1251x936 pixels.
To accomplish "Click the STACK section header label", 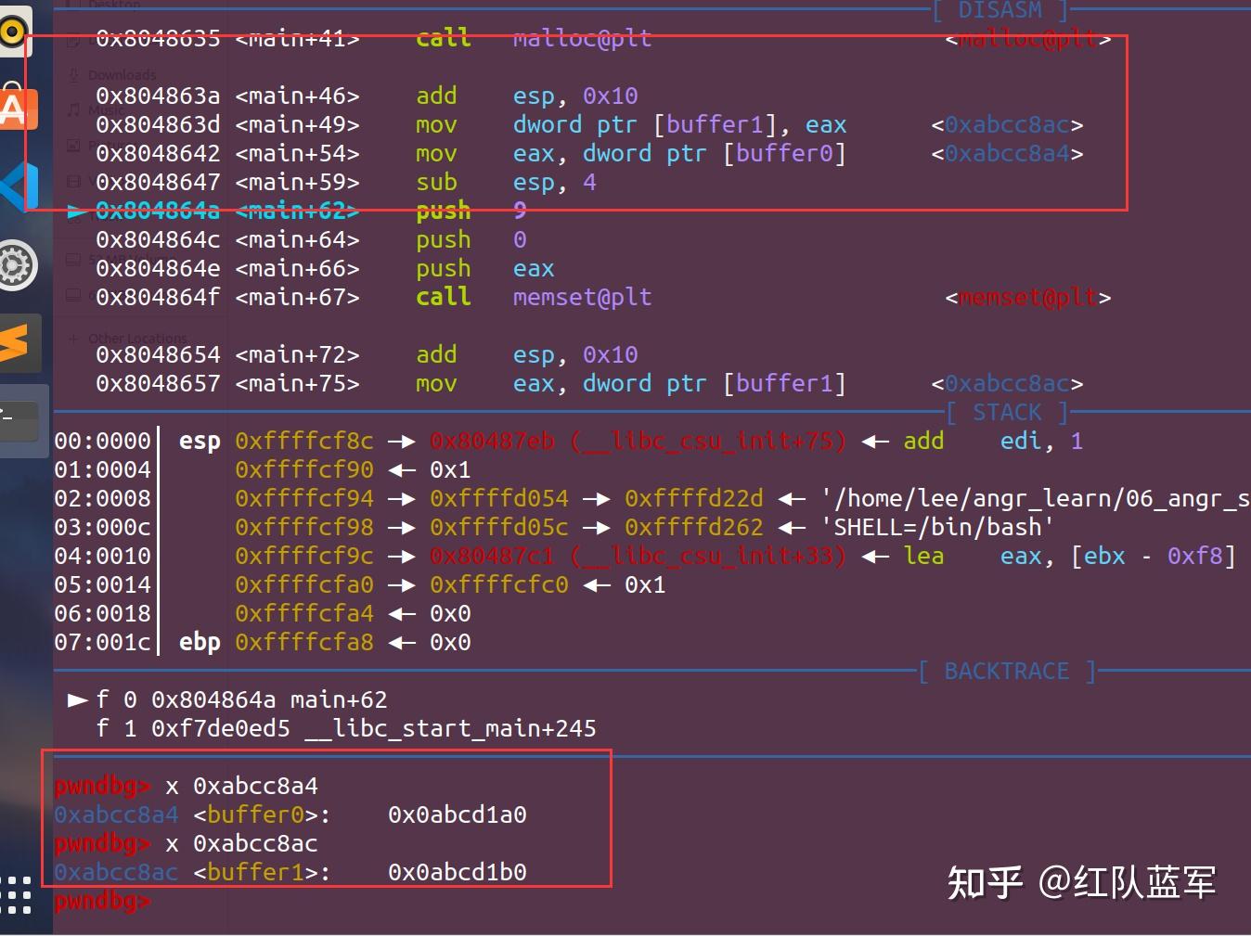I will tap(1006, 412).
